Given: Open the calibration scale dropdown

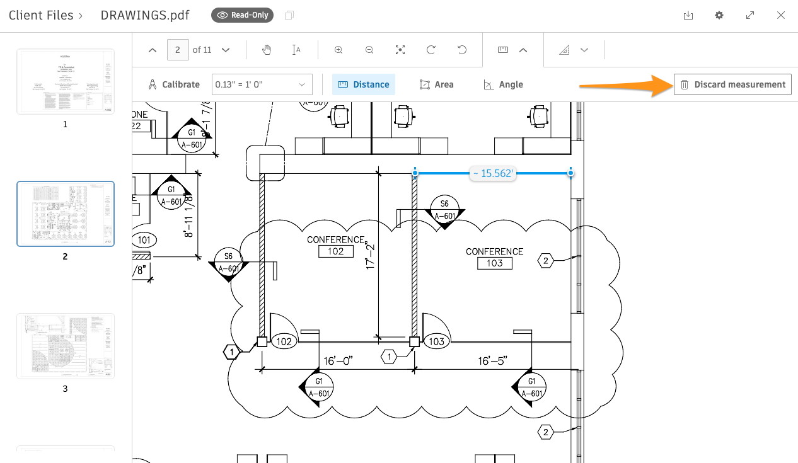Looking at the screenshot, I should [262, 84].
